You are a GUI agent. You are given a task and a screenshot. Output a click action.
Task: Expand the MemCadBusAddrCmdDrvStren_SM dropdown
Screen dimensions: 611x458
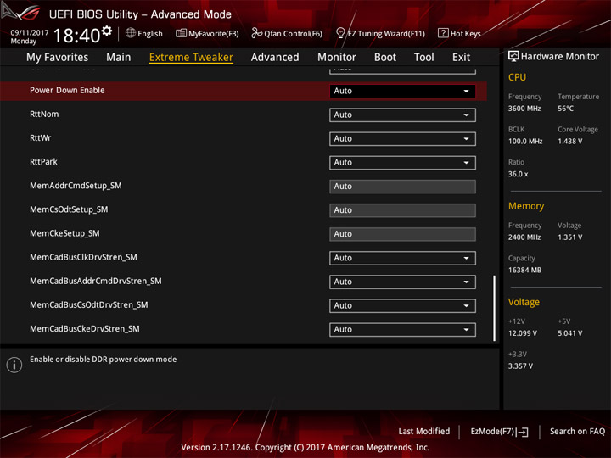point(402,282)
